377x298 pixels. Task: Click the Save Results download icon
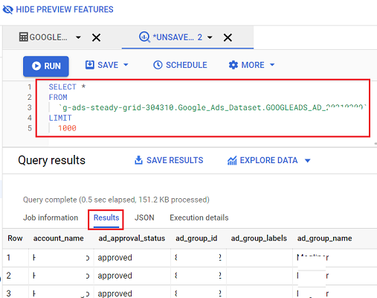coord(138,160)
